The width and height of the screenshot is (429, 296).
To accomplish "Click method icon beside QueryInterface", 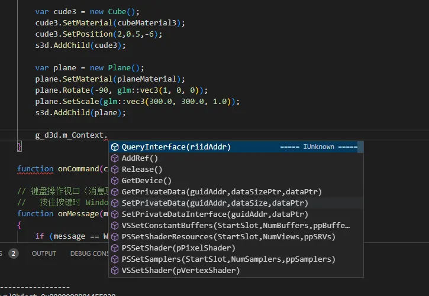I will [115, 147].
